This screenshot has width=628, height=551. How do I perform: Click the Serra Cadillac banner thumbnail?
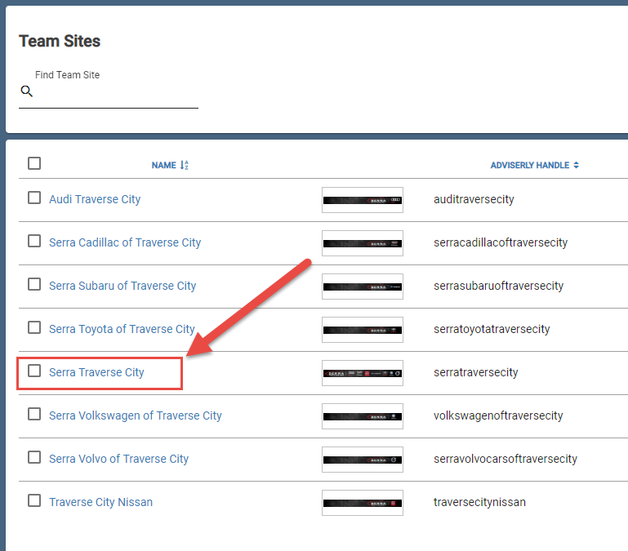[363, 243]
